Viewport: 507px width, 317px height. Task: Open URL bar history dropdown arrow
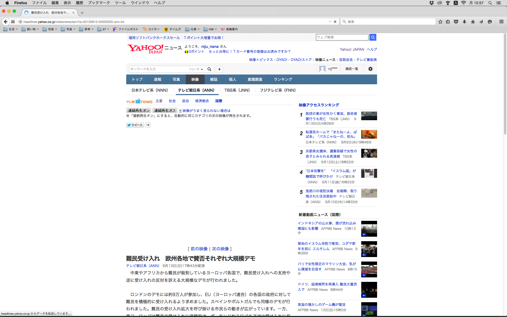pyautogui.click(x=330, y=22)
